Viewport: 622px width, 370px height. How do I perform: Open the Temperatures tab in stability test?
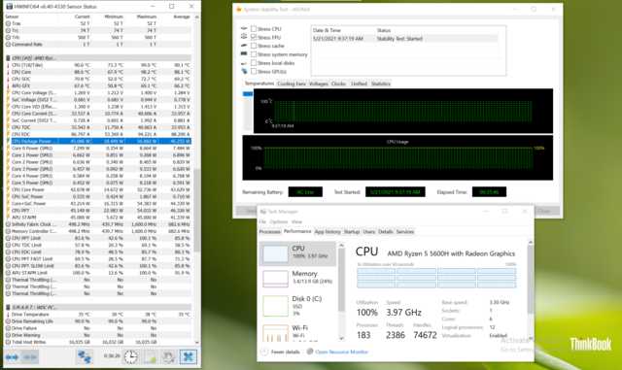pos(259,84)
